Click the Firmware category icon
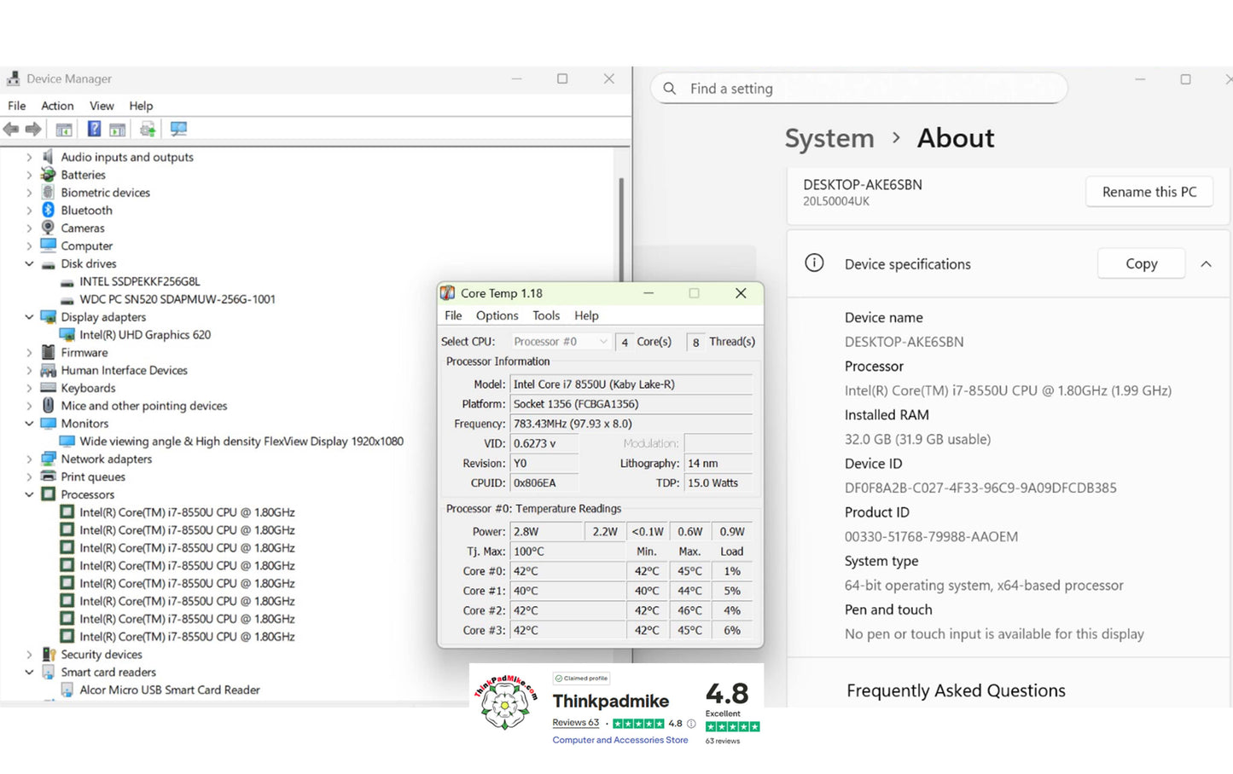This screenshot has height=774, width=1233. click(x=48, y=352)
